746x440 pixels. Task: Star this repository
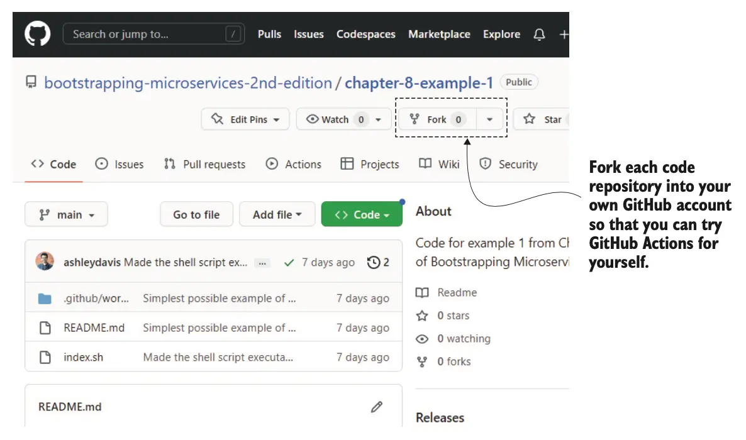tap(545, 119)
